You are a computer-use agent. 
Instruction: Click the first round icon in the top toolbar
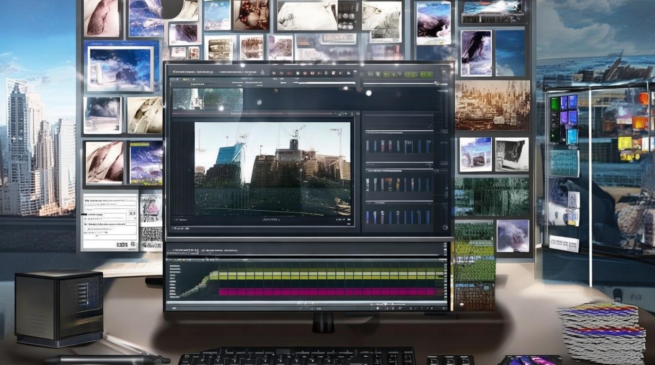coord(274,73)
